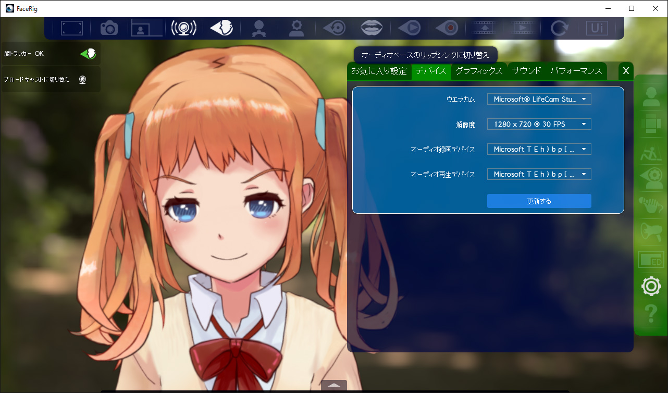Click the person with gear icon in toolbar
Image resolution: width=668 pixels, height=393 pixels.
296,28
